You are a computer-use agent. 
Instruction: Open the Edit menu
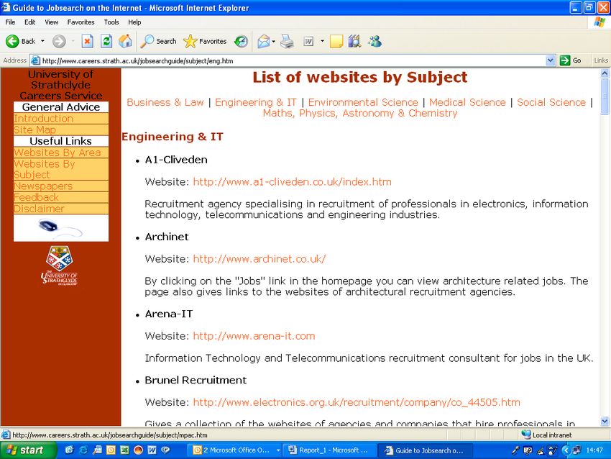pyautogui.click(x=30, y=22)
